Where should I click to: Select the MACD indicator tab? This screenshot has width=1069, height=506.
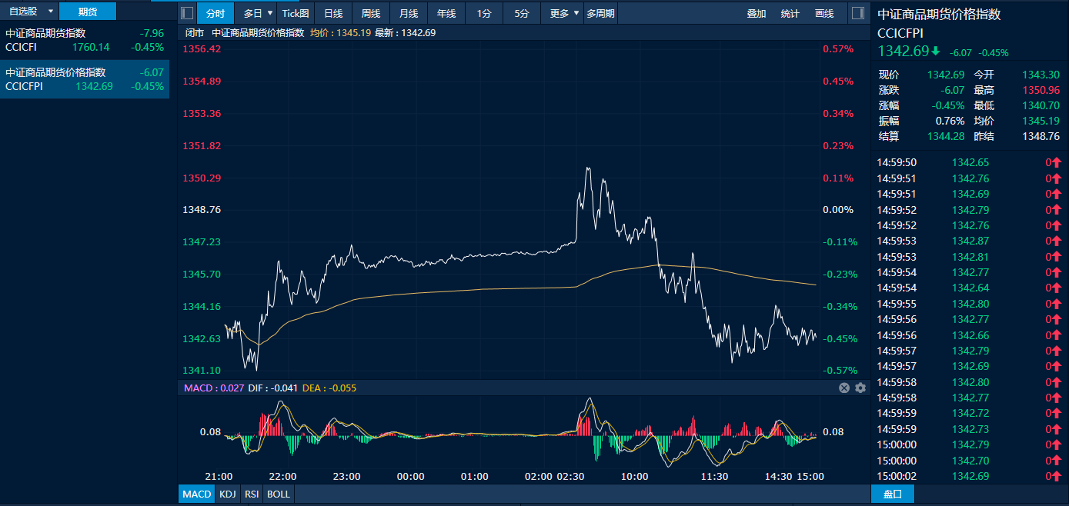197,494
